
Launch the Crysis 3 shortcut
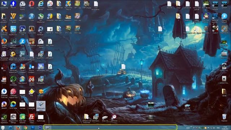[215, 30]
